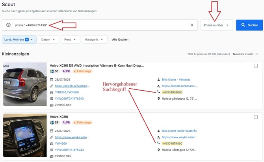Image resolution: width=264 pixels, height=162 pixels.
Task: Click car icon beside single YWN360 plate
Action: click(52, 143)
